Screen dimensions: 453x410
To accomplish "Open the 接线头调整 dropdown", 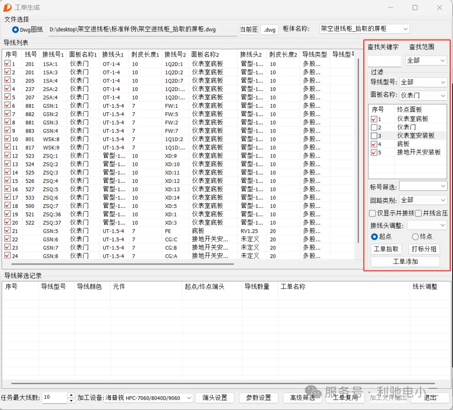I will point(427,225).
